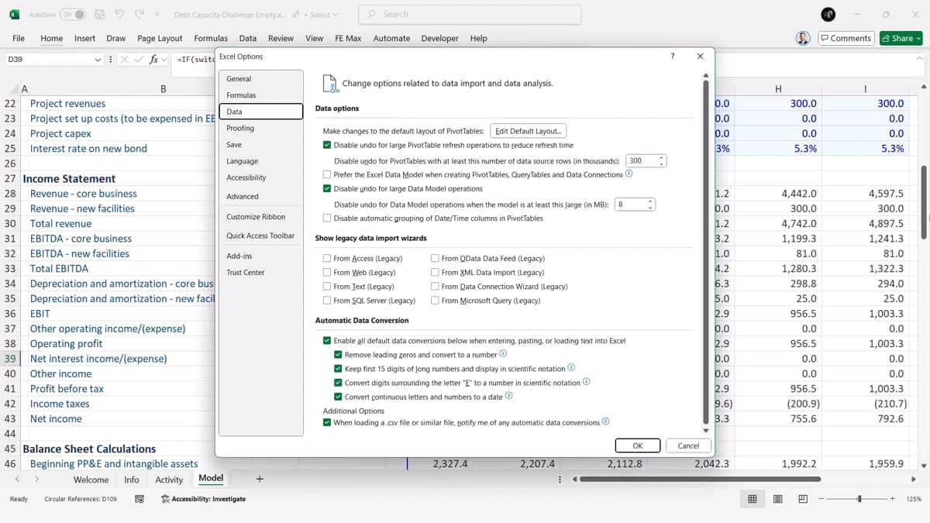Check Disable automatic grouping of Date/Time columns
The height and width of the screenshot is (523, 930).
[x=327, y=218]
